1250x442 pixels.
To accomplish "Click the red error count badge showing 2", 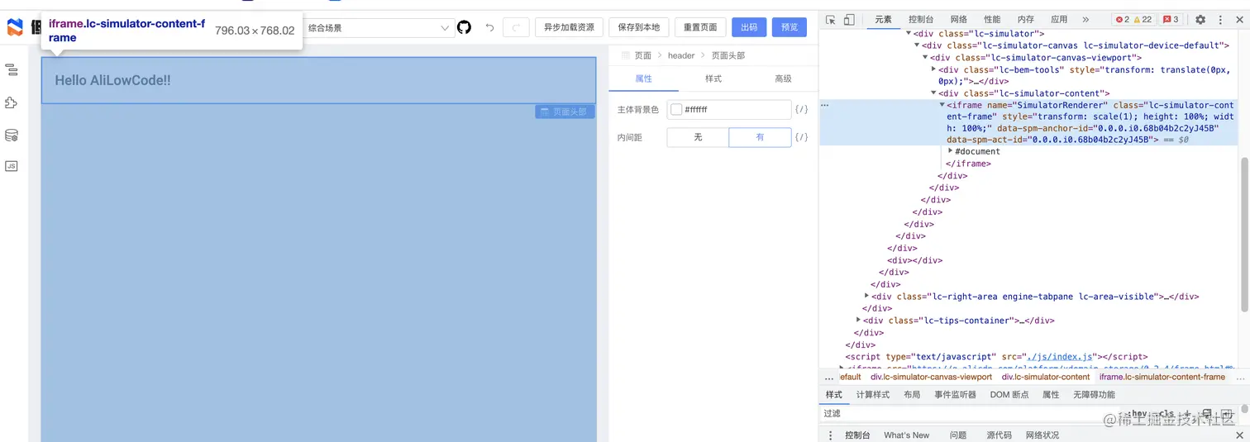I will (1121, 20).
